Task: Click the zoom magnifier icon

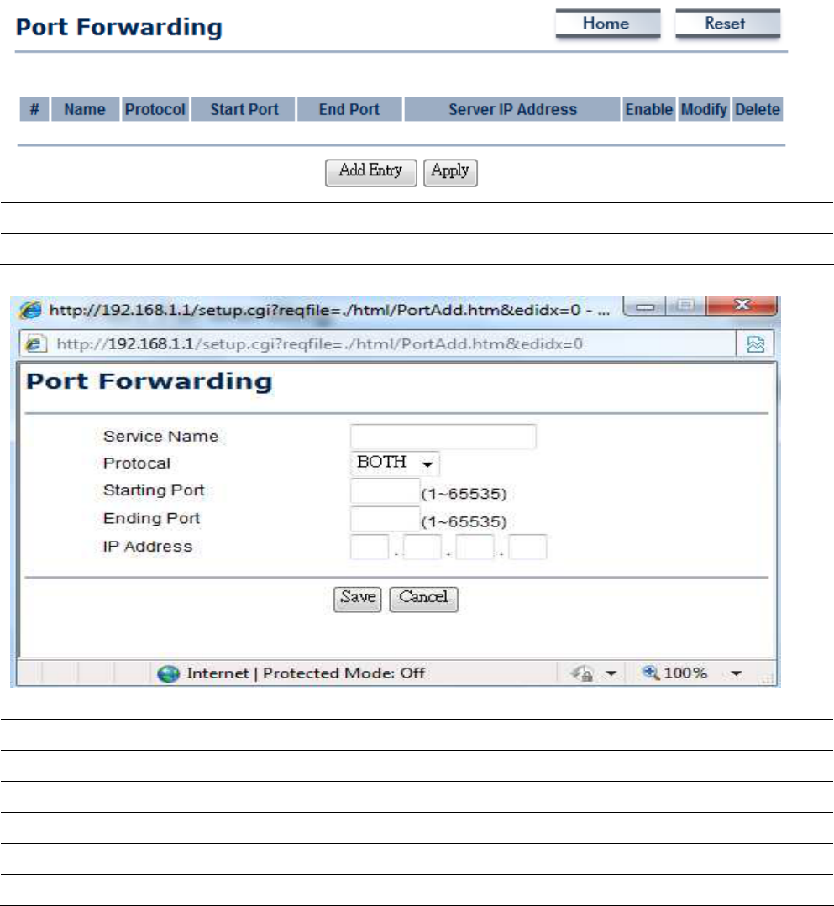Action: click(x=650, y=673)
